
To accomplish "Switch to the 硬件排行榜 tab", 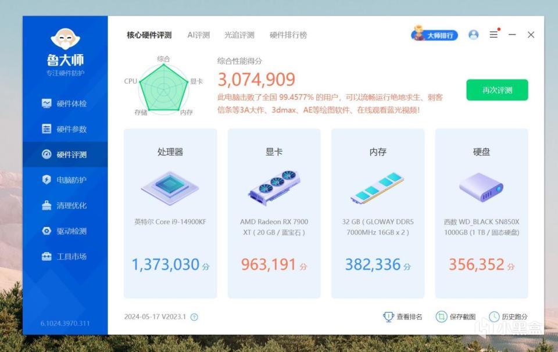I will (x=288, y=35).
